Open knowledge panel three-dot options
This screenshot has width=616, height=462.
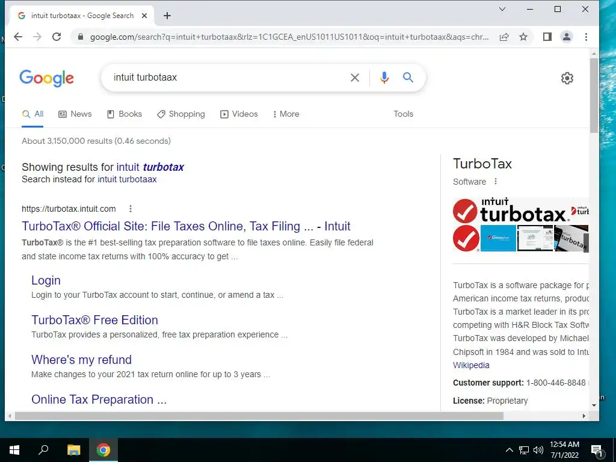click(496, 182)
